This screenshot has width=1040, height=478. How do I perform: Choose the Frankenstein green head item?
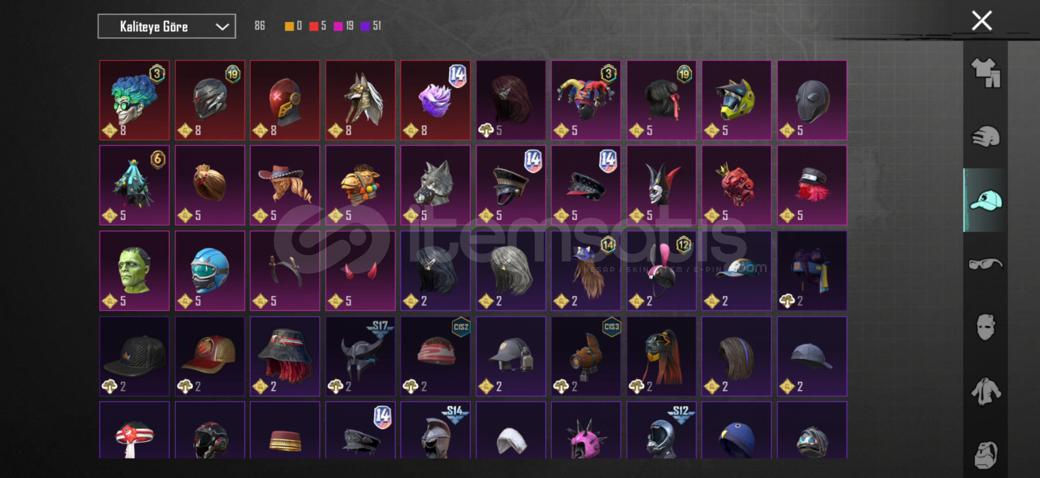tap(134, 270)
